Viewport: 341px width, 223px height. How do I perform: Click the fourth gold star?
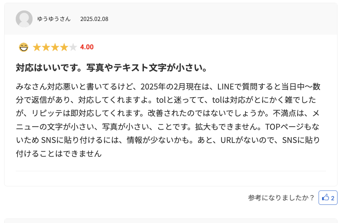coord(64,47)
